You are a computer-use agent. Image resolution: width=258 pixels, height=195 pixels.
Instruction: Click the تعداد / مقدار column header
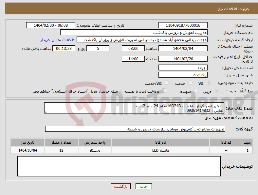(61, 142)
